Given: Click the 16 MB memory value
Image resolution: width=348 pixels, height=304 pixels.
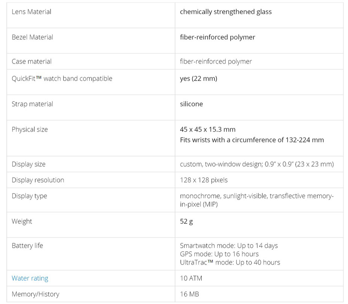Looking at the screenshot, I should 189,294.
